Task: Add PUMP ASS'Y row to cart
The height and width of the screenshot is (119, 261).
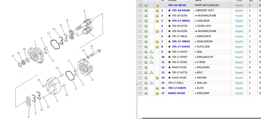Action: point(146,5)
